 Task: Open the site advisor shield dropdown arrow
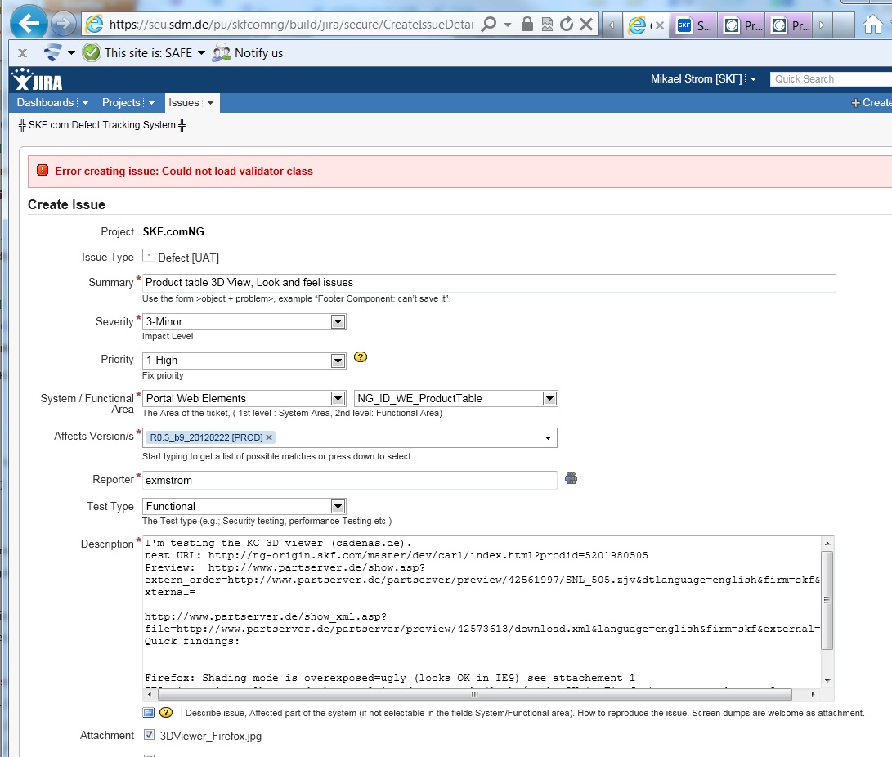[71, 53]
